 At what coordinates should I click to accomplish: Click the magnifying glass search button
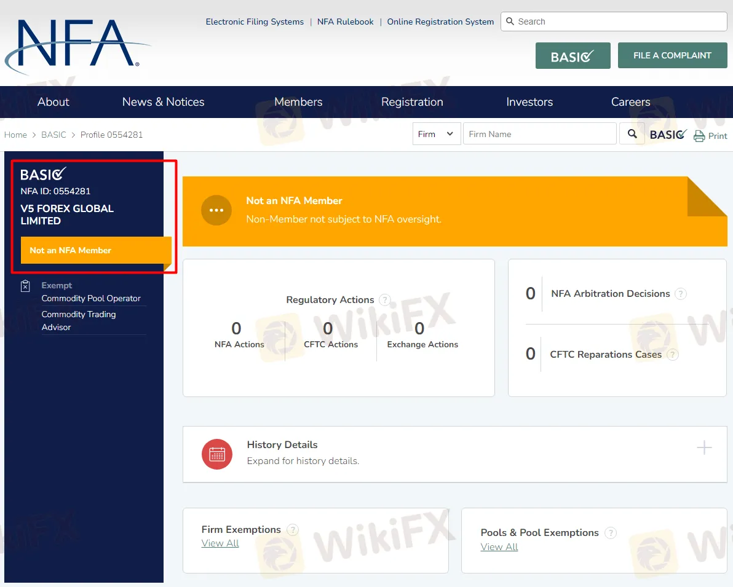click(x=632, y=134)
